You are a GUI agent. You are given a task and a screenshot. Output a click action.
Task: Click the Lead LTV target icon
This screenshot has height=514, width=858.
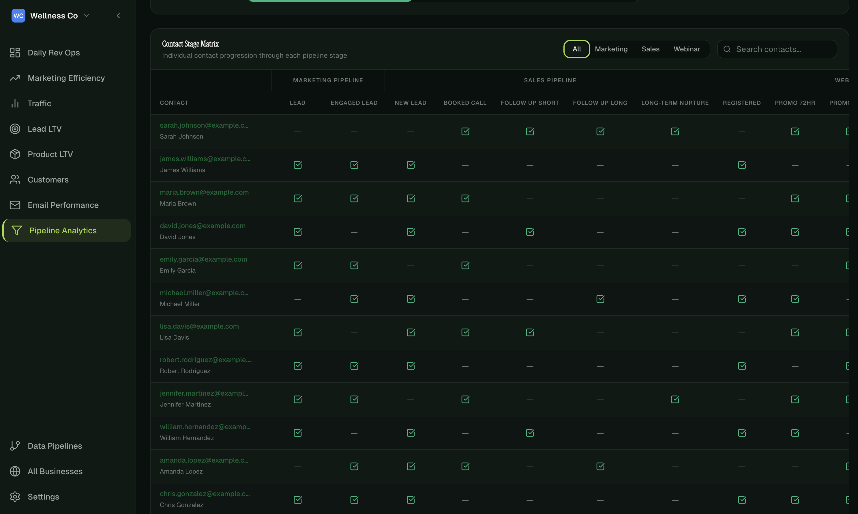pyautogui.click(x=15, y=129)
